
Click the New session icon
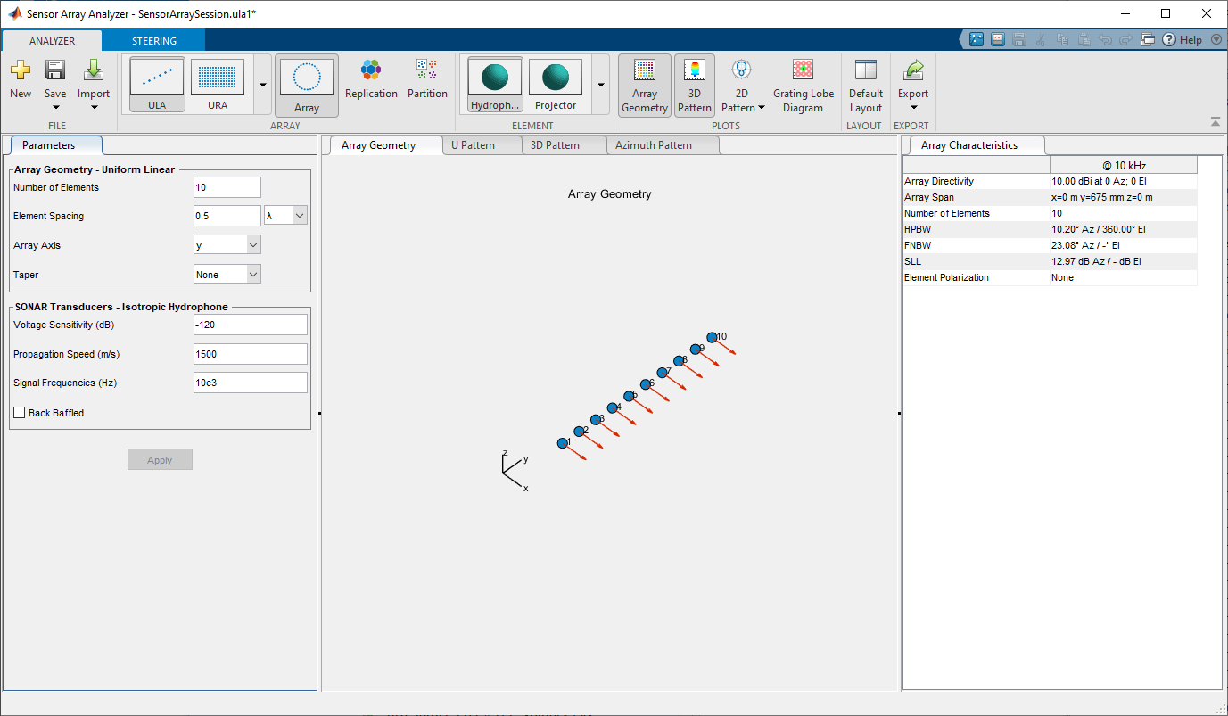click(x=21, y=70)
